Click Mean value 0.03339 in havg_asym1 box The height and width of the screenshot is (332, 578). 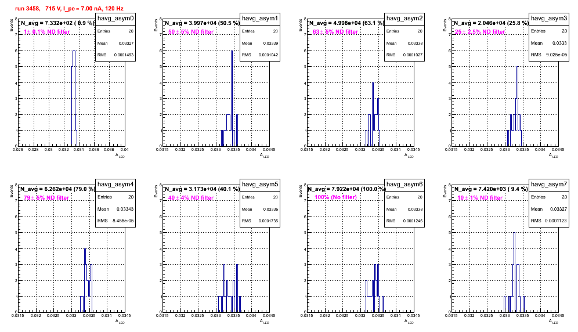point(270,43)
